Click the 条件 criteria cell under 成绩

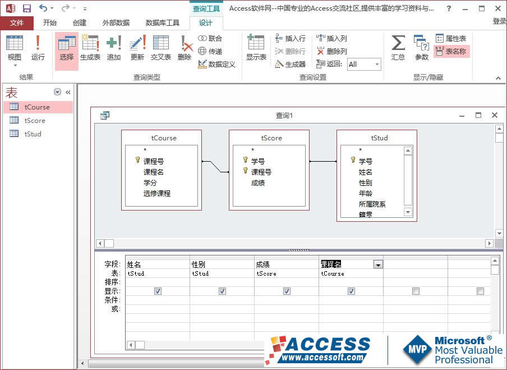(x=287, y=300)
